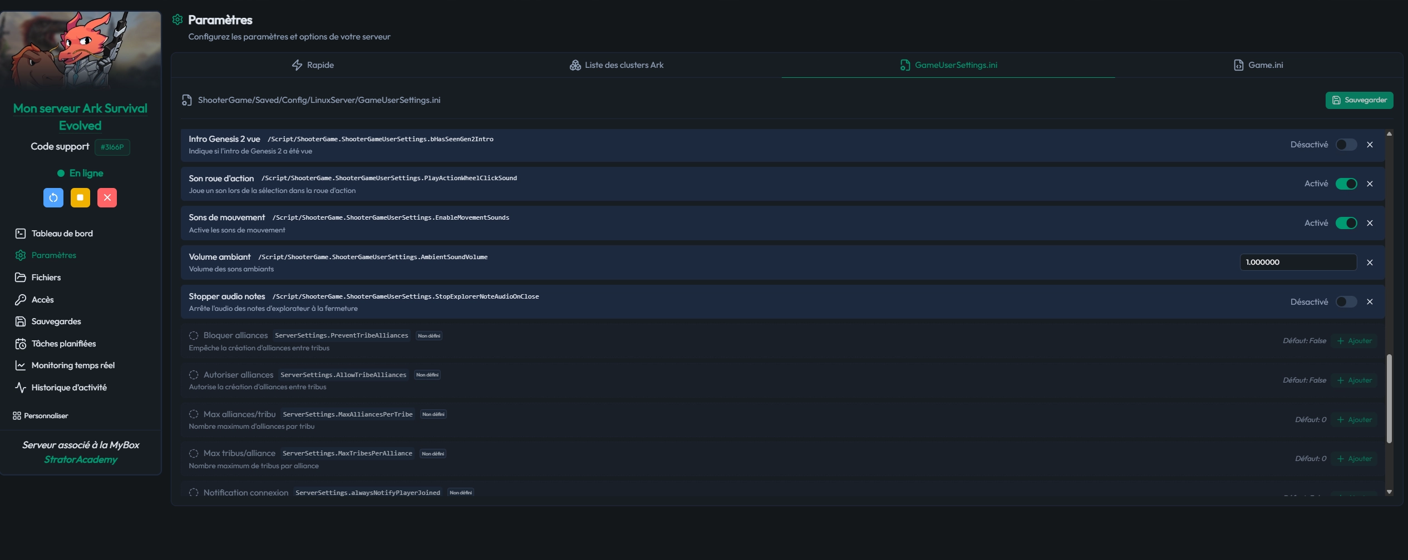Go to Monitoring temps réel
The image size is (1408, 560).
pos(72,365)
